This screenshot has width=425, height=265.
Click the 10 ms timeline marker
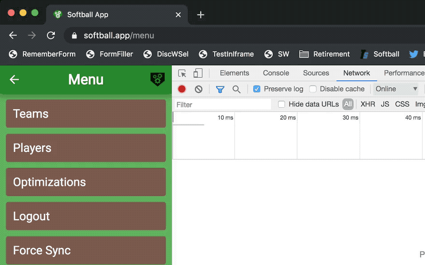pos(225,117)
